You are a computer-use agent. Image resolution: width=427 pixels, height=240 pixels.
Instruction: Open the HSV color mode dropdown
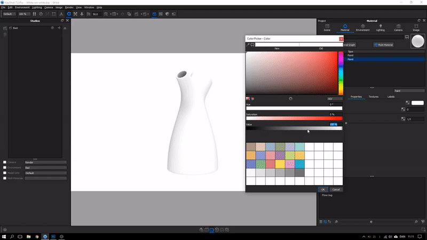[x=335, y=99]
